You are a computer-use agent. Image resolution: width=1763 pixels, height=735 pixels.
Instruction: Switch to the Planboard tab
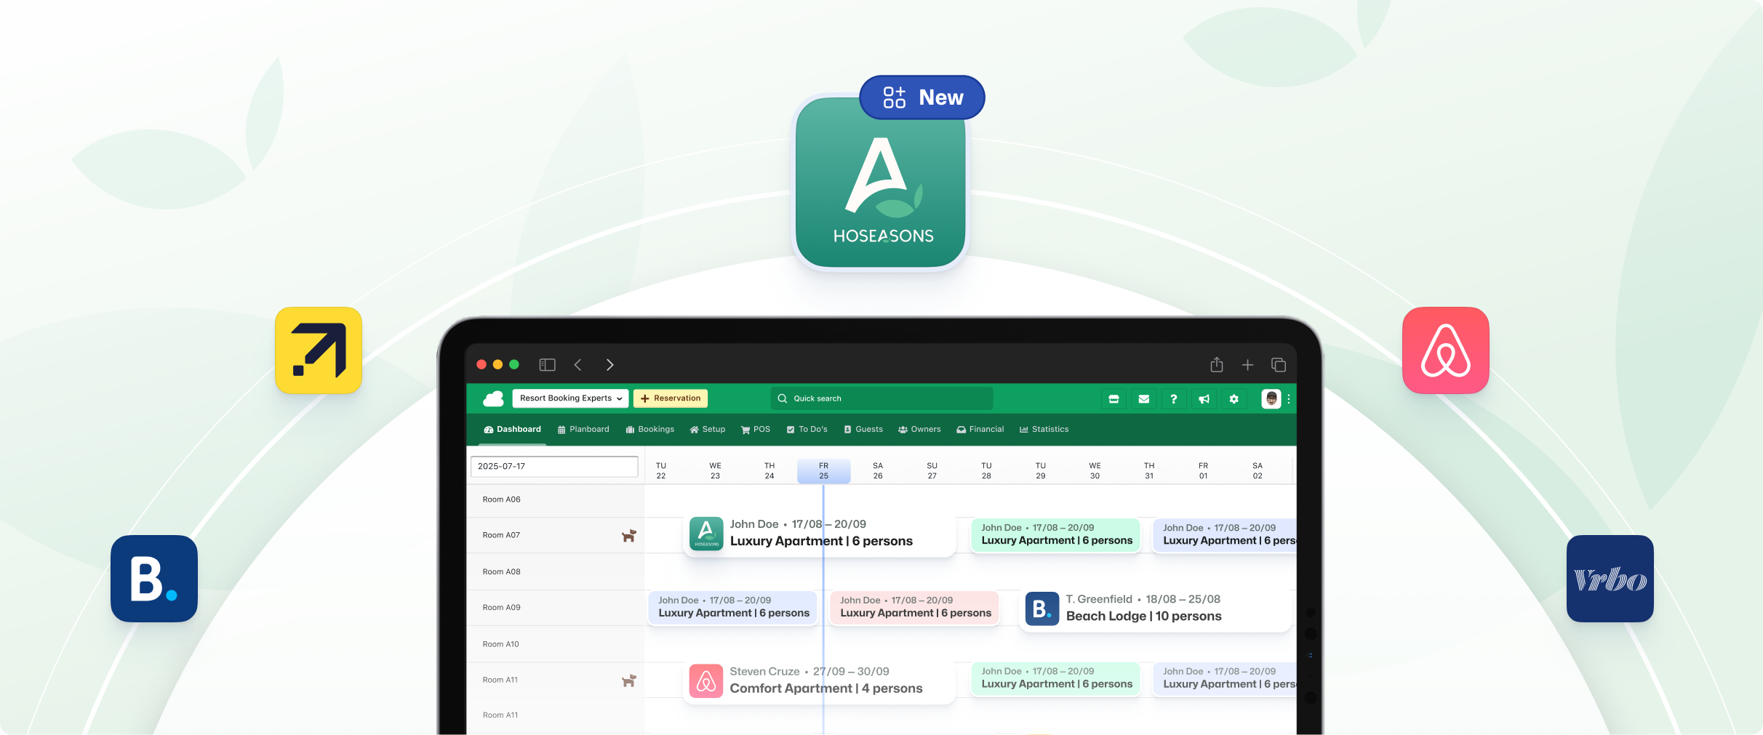point(583,430)
